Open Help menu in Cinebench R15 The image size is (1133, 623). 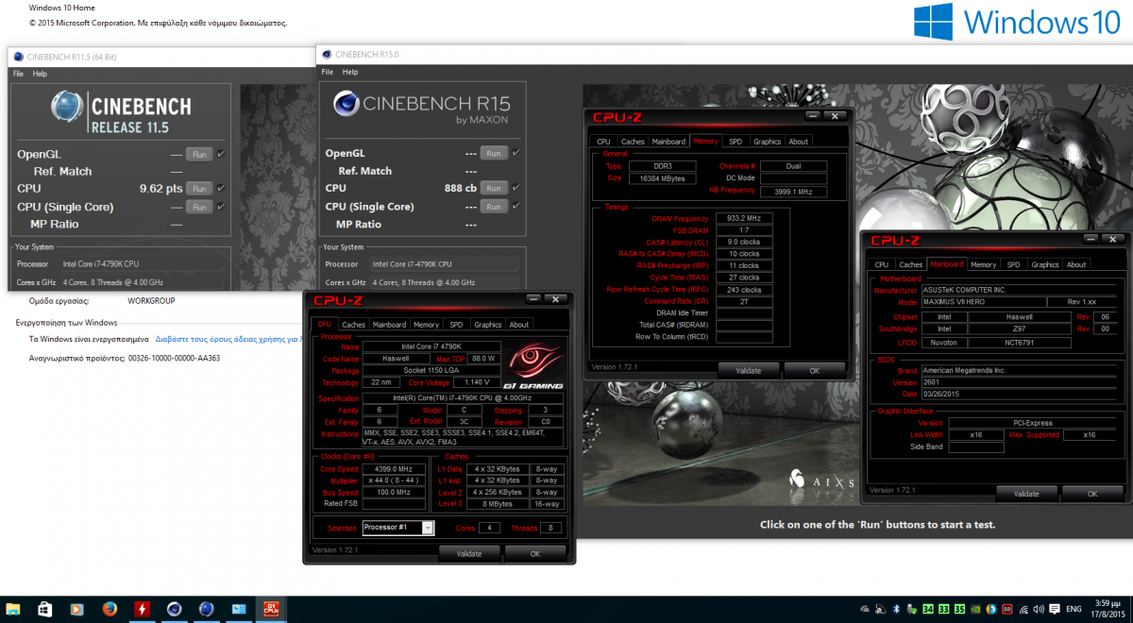click(x=350, y=72)
